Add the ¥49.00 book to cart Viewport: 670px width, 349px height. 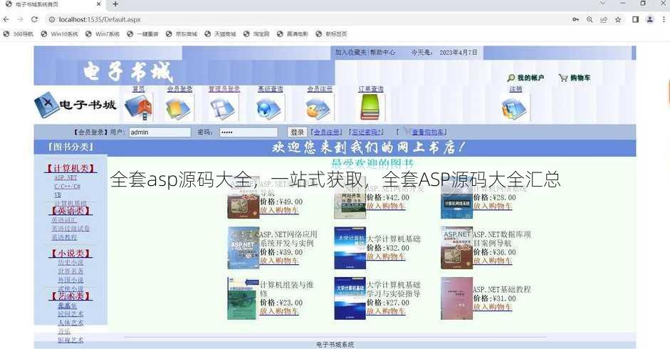(279, 210)
